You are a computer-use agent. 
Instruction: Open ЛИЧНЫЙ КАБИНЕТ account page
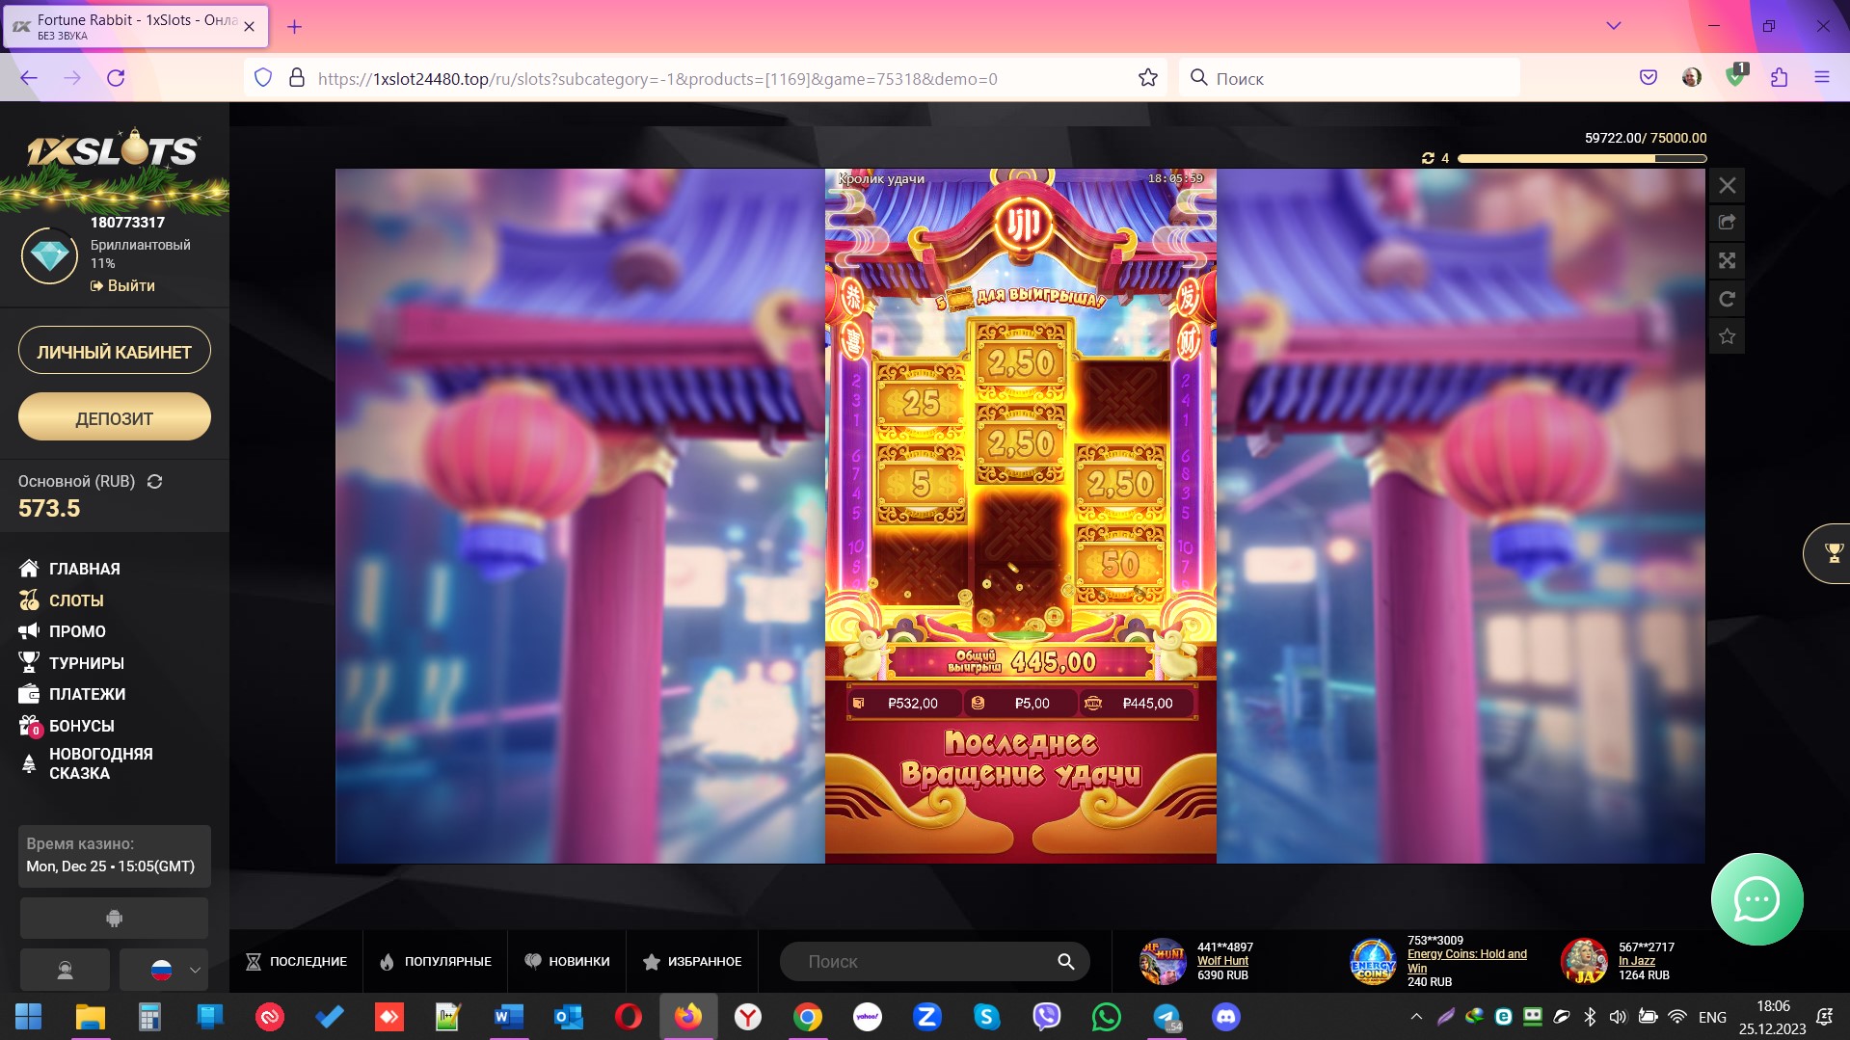pyautogui.click(x=114, y=352)
